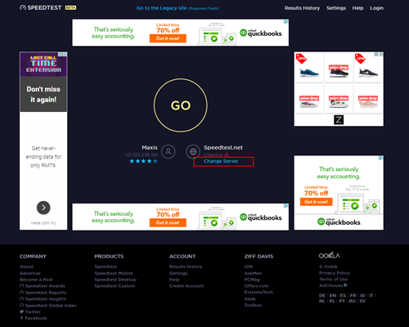This screenshot has height=327, width=409.
Task: Rate Maxis using the star rating
Action: 143,161
